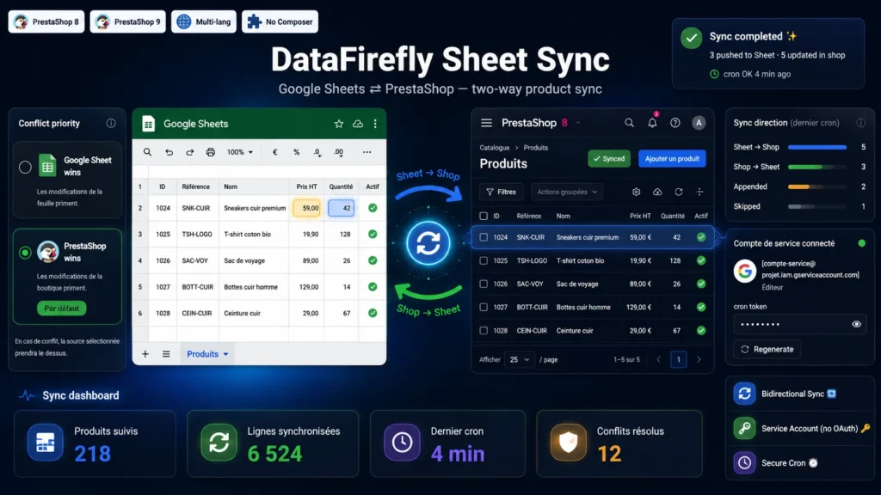The image size is (881, 495).
Task: Select the PrestaShop 9 badge
Action: tap(127, 21)
